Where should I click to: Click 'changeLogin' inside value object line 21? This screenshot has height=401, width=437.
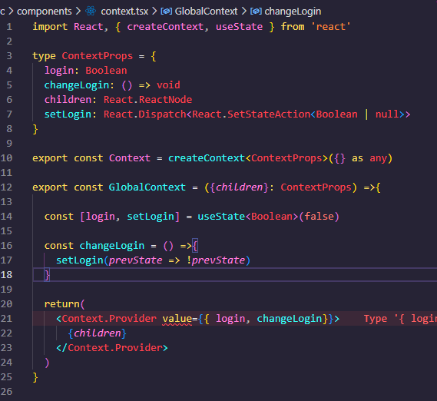click(x=290, y=319)
